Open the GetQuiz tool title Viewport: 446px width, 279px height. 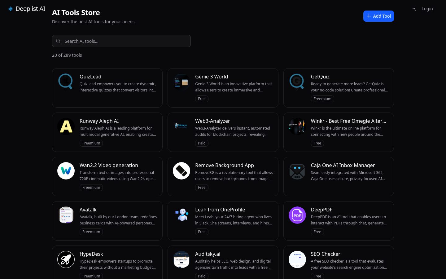tap(320, 77)
